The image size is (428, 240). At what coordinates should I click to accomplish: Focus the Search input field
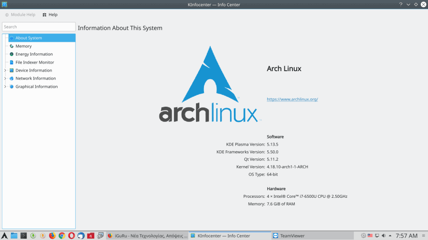coord(39,27)
